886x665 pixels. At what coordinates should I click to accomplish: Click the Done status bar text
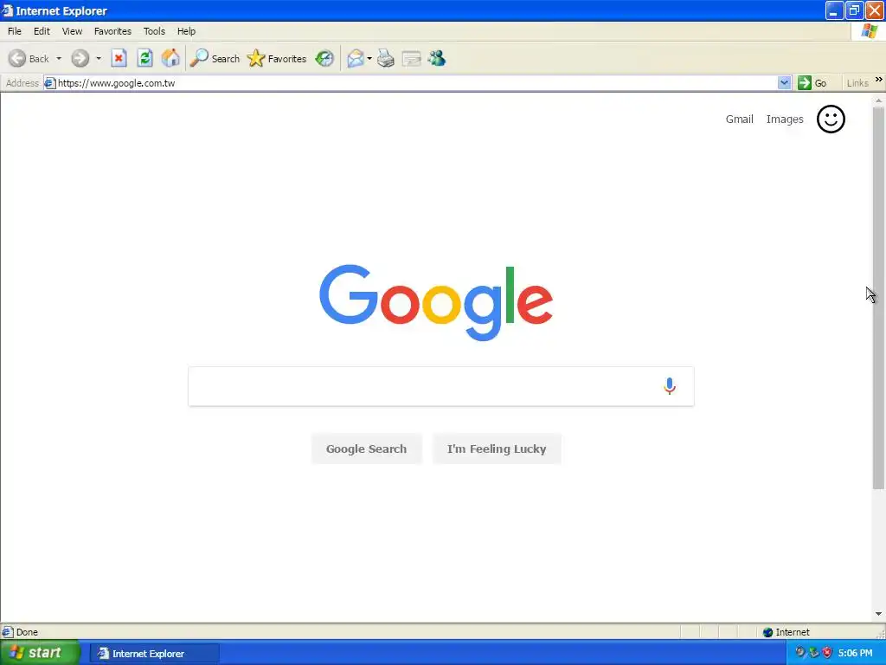27,632
